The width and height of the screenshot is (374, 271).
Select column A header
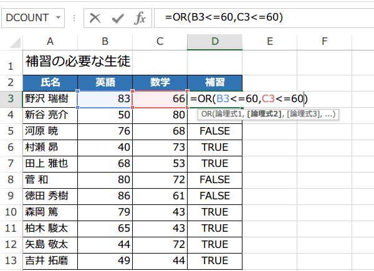(x=50, y=42)
